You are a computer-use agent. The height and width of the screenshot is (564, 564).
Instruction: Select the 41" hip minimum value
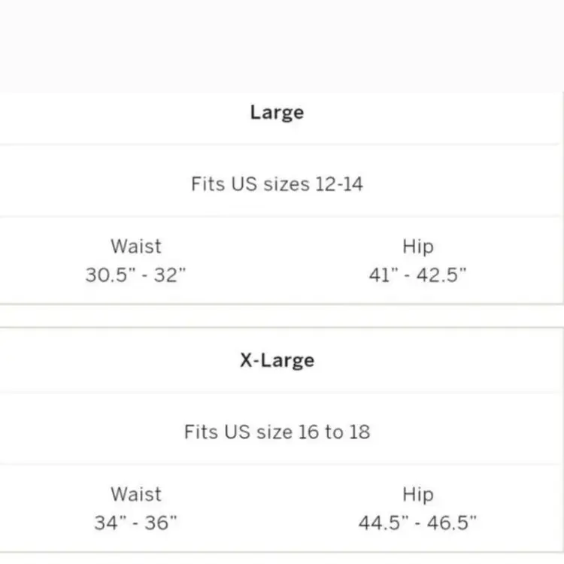(384, 275)
